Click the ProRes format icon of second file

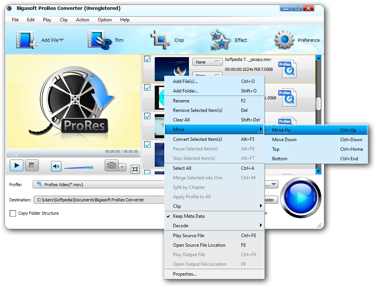287,97
